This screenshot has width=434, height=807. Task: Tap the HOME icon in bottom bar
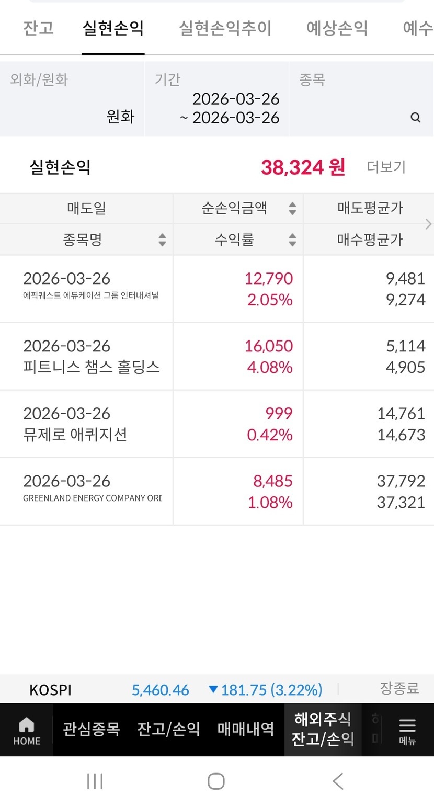point(26,730)
